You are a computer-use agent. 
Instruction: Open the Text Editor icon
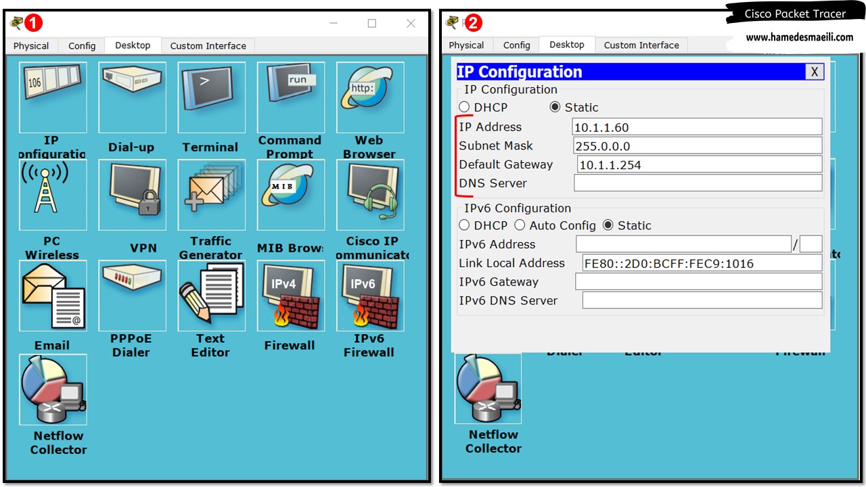(211, 296)
